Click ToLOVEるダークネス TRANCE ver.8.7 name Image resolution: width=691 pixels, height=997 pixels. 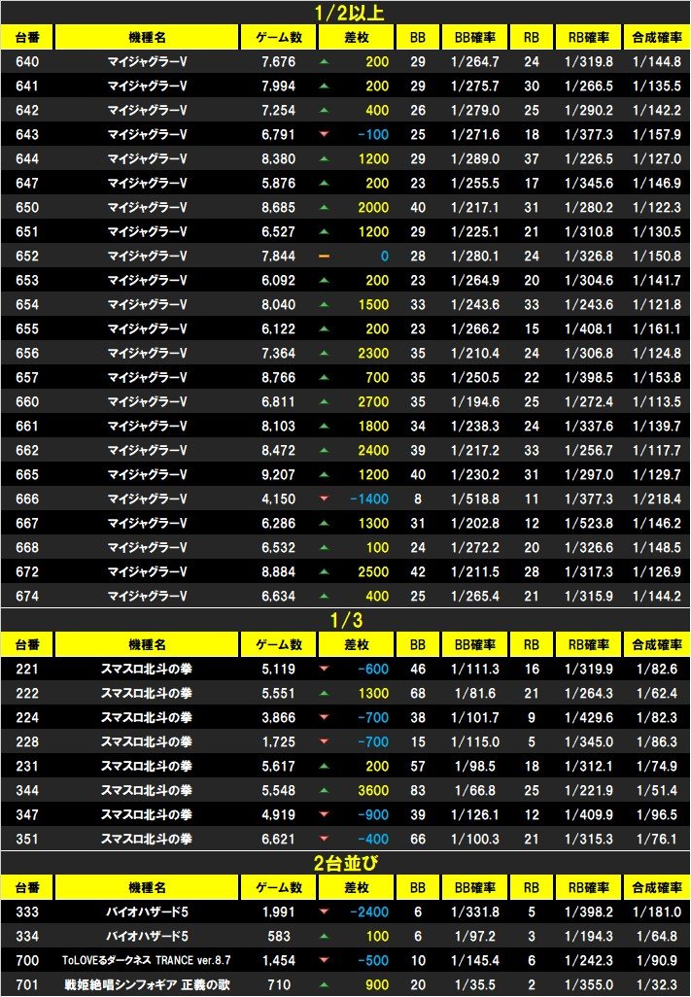(x=147, y=960)
